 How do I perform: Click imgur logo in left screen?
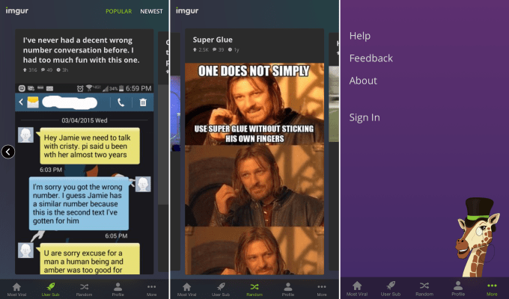tap(17, 10)
